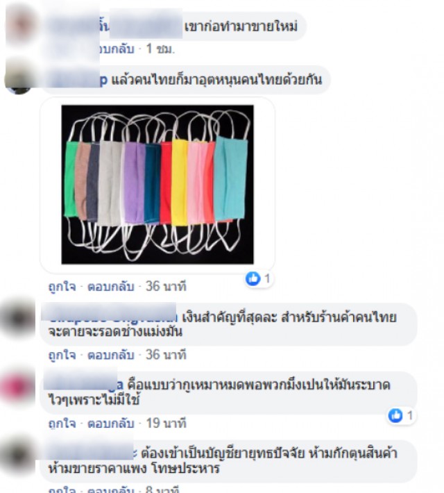Click the blurred name before คือแบบว่ากูเหมาหมด

click(x=83, y=384)
